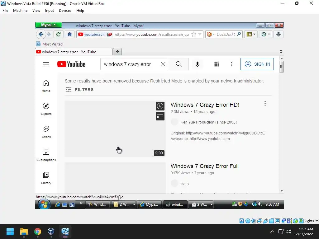319x239 pixels.
Task: Open VirtualBox Devices menu
Action: [x=65, y=11]
